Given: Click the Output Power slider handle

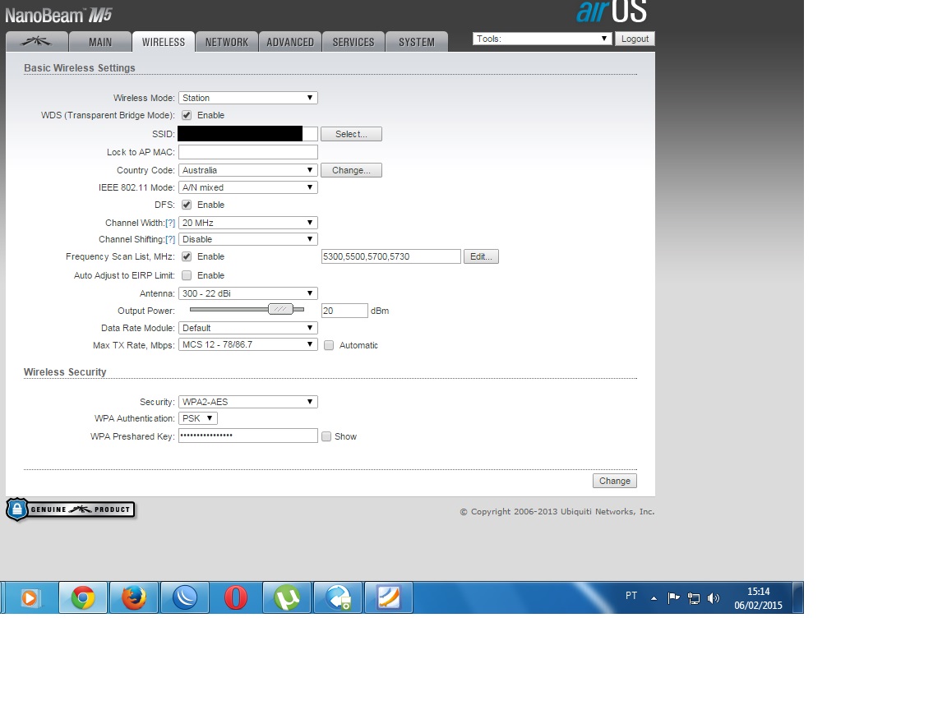Looking at the screenshot, I should (280, 309).
